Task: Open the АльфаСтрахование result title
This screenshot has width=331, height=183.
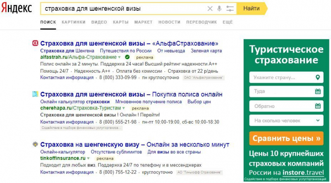Action: pos(129,43)
